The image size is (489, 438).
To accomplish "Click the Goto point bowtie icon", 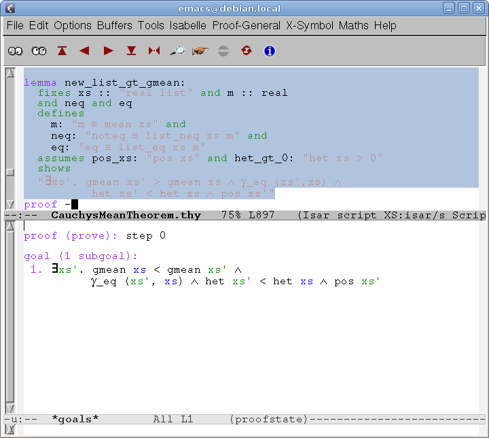I will point(154,51).
